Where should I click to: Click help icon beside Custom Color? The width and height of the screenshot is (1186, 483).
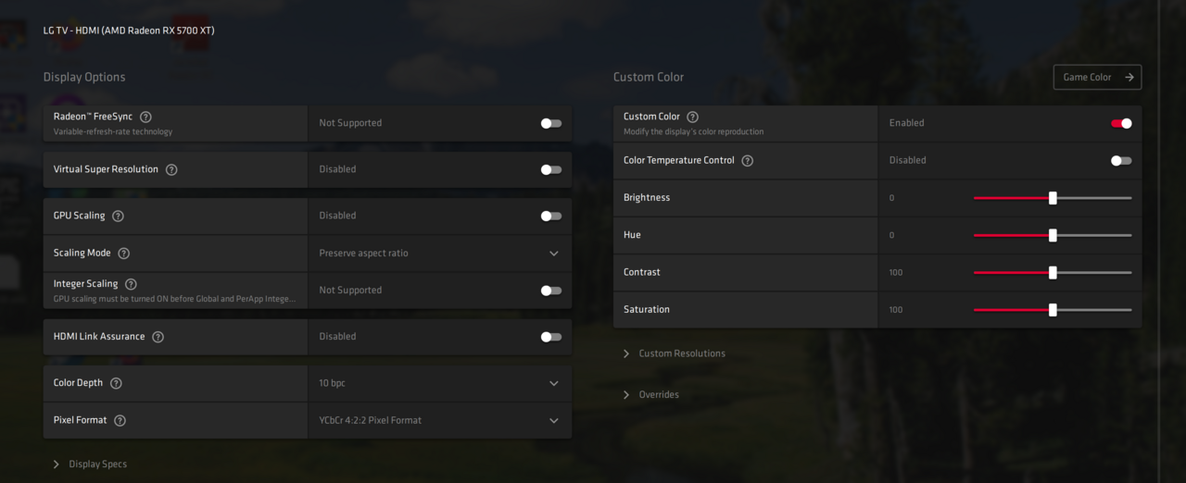pos(692,118)
